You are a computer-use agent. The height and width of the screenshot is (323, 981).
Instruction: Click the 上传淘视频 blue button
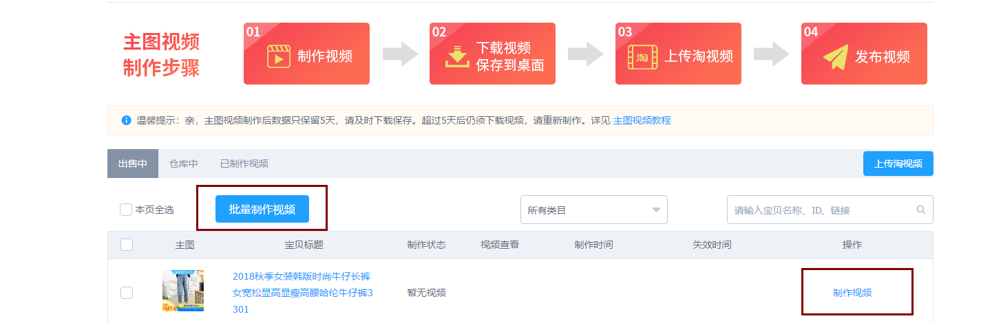tap(898, 164)
